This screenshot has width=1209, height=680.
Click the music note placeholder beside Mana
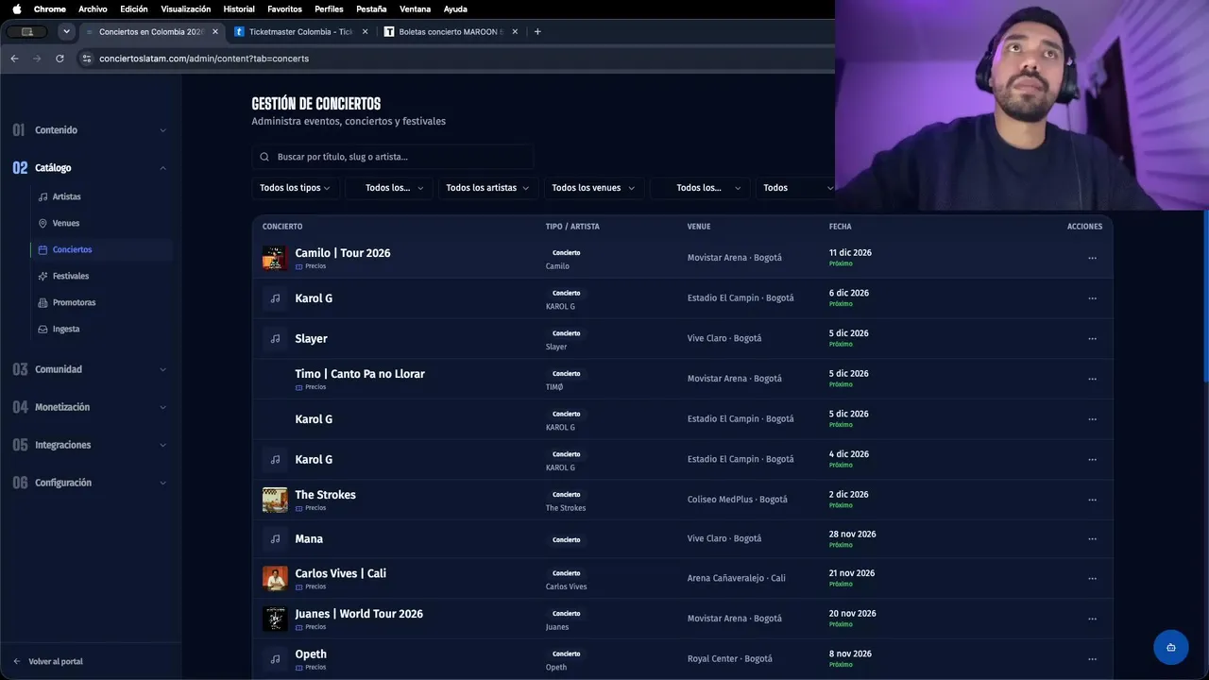(275, 538)
